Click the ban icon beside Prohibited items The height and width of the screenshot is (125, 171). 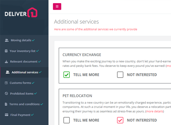tap(6, 94)
